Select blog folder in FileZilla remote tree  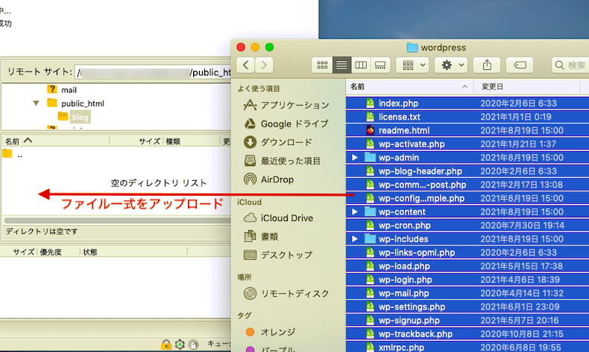pyautogui.click(x=75, y=117)
